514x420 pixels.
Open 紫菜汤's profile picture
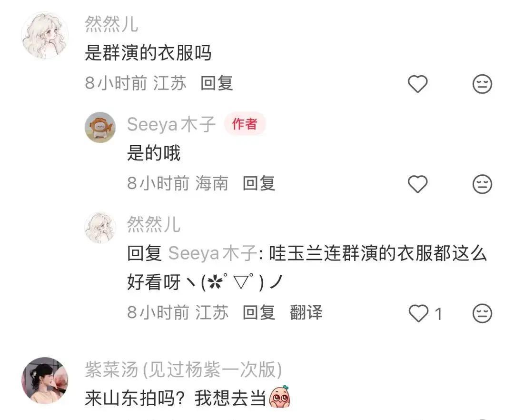[x=45, y=380]
